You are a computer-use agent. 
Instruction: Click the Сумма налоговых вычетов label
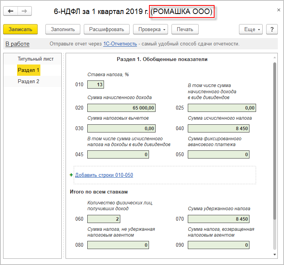click(x=118, y=118)
